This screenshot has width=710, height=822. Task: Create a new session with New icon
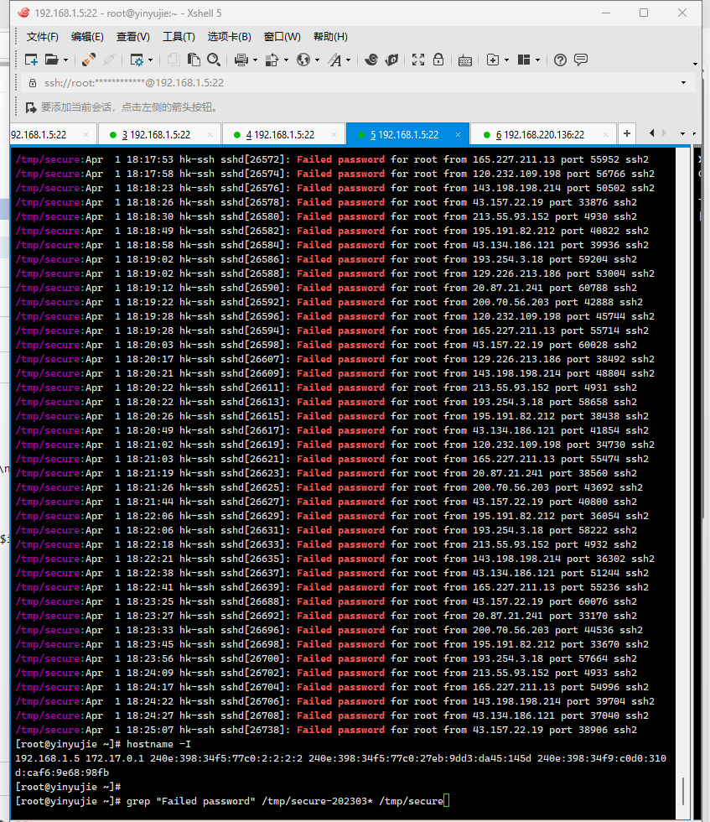click(31, 60)
